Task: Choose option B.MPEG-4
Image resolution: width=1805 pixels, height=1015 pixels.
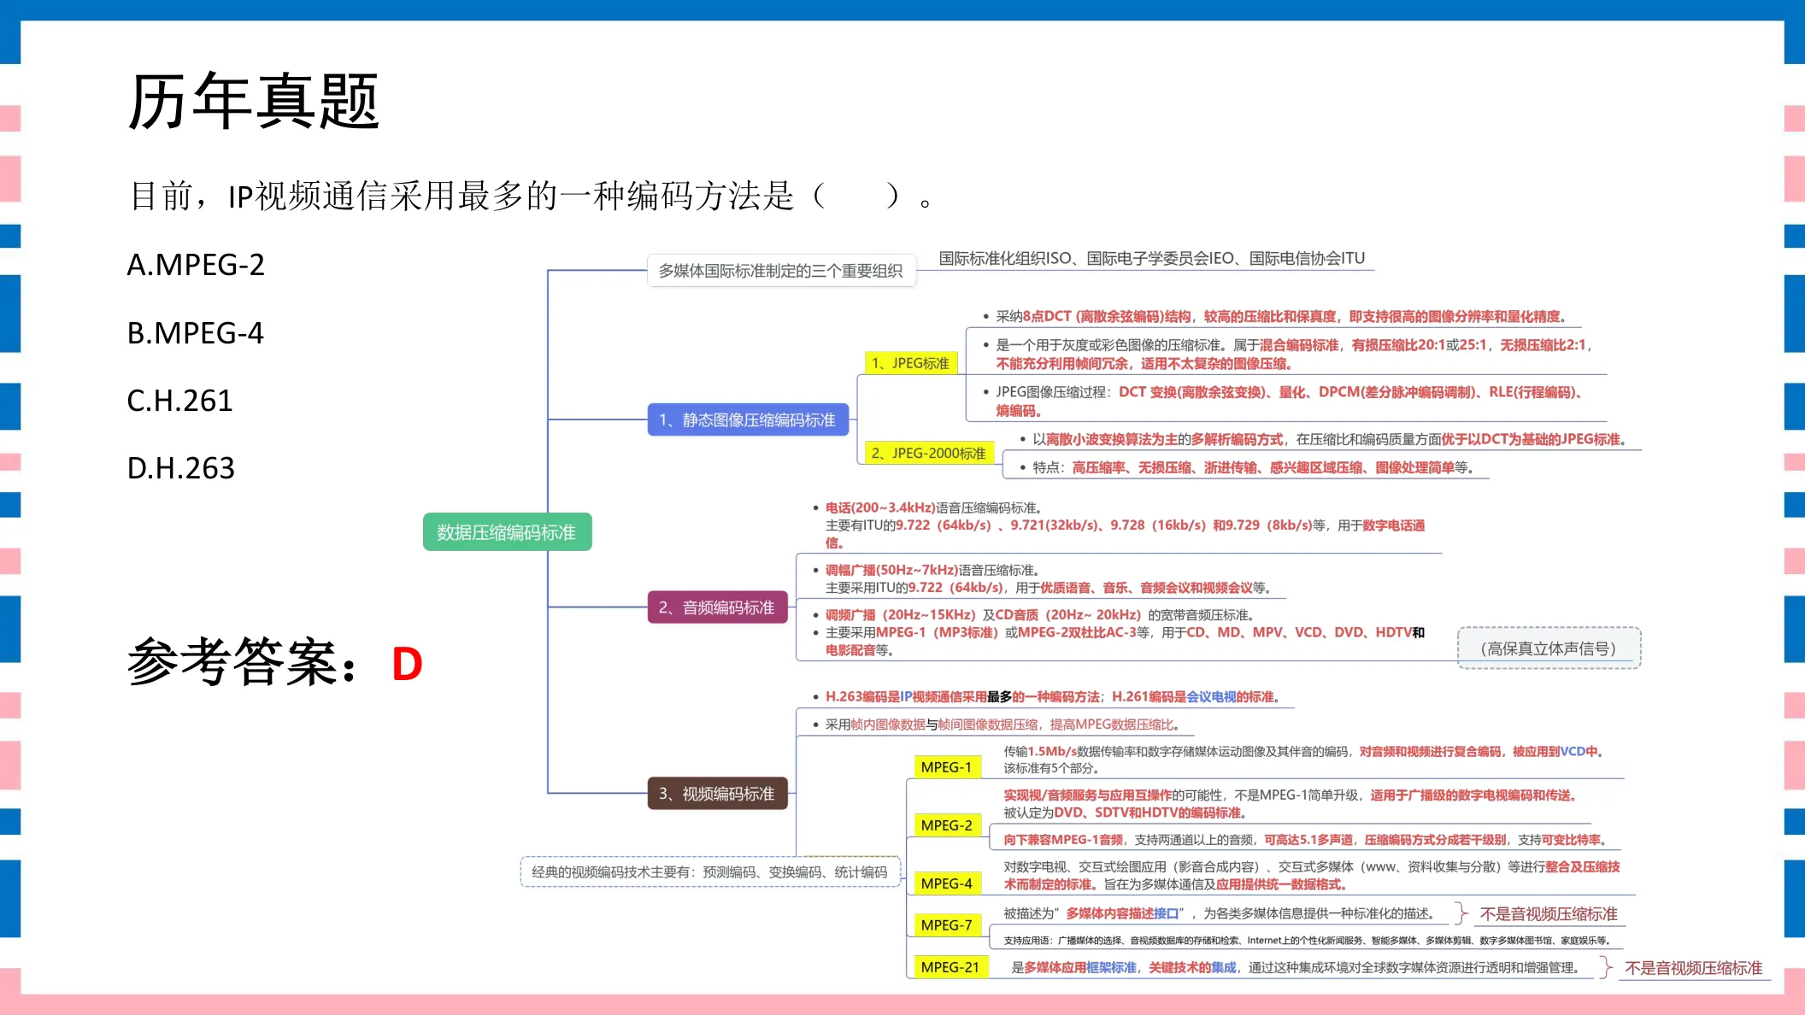Action: (x=196, y=332)
